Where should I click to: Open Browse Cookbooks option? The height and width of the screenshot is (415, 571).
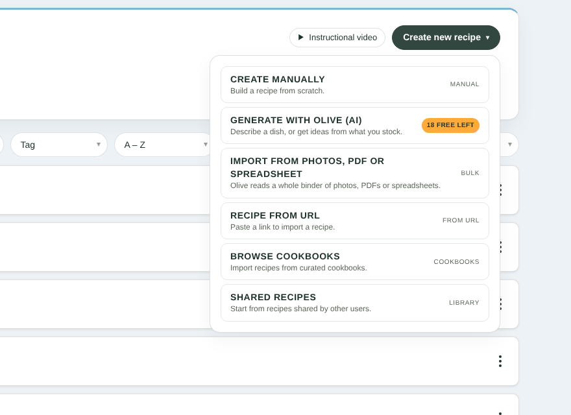click(x=355, y=262)
